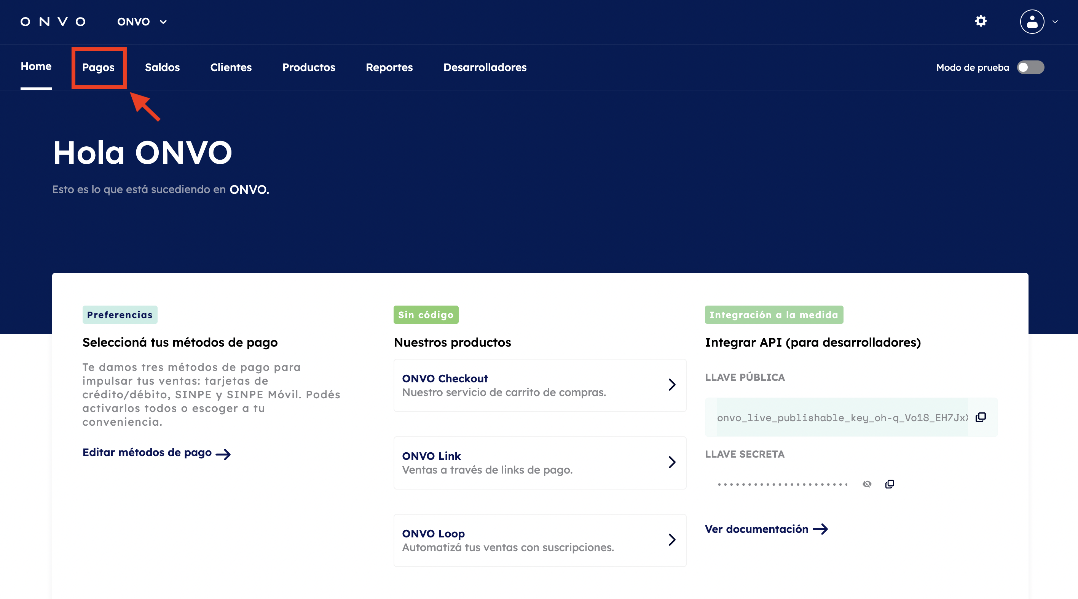Viewport: 1078px width, 599px height.
Task: Open the settings gear icon
Action: [x=981, y=21]
